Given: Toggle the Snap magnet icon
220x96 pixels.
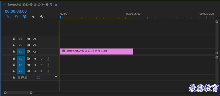Looking at the screenshot, I should click(16, 17).
